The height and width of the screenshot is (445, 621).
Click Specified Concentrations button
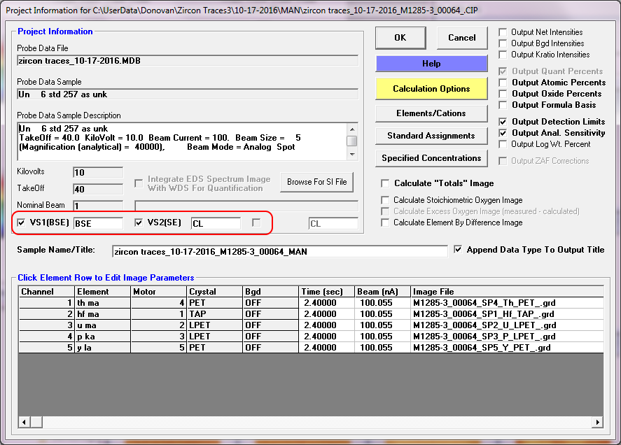click(431, 158)
